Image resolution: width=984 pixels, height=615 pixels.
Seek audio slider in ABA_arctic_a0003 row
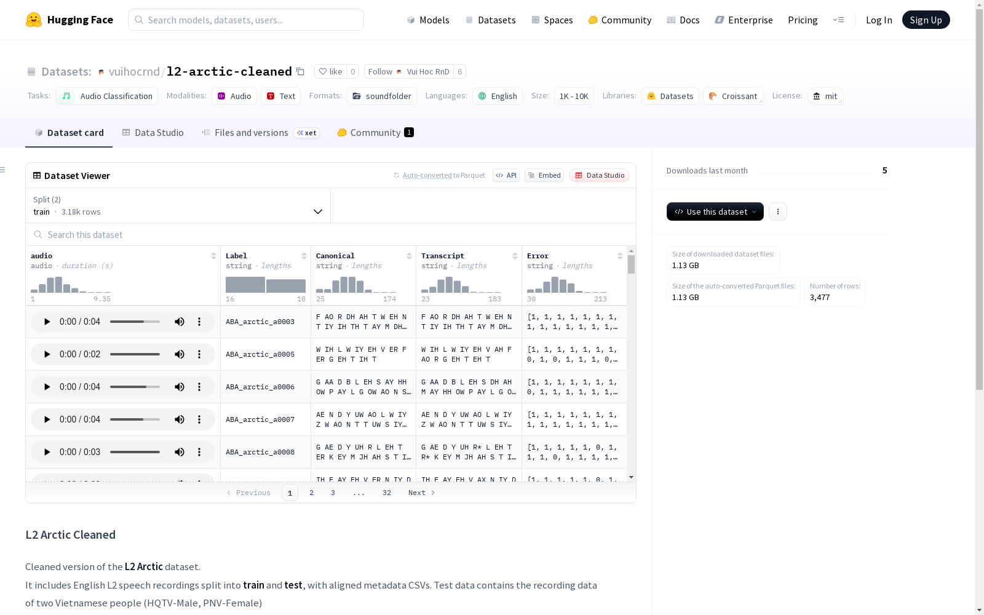pyautogui.click(x=135, y=322)
